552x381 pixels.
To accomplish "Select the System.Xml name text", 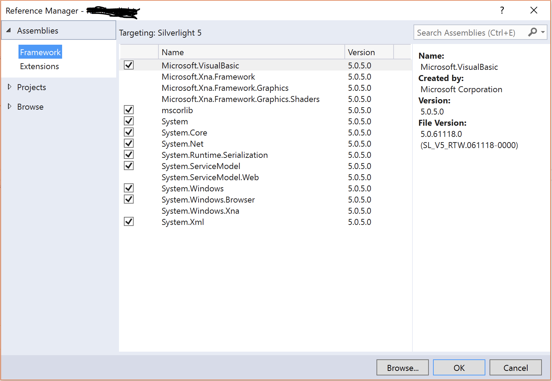I will 183,222.
